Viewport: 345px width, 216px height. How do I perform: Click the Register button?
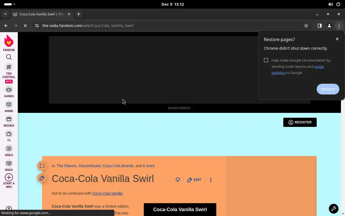point(300,122)
